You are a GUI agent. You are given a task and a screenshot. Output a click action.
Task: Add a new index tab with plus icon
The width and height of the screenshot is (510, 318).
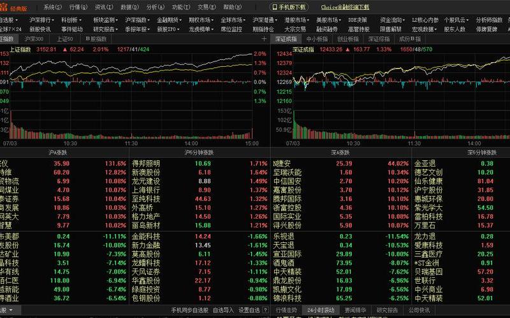point(264,39)
